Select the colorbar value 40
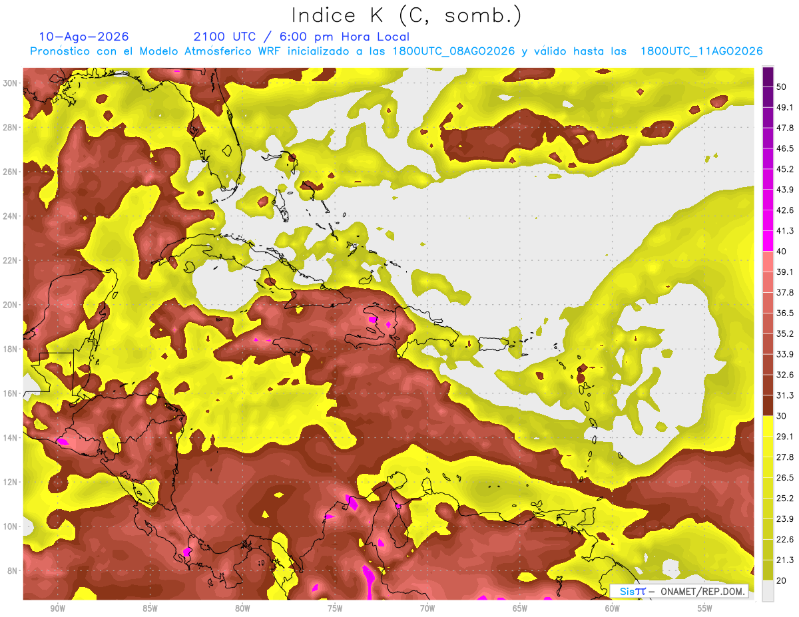 (782, 252)
